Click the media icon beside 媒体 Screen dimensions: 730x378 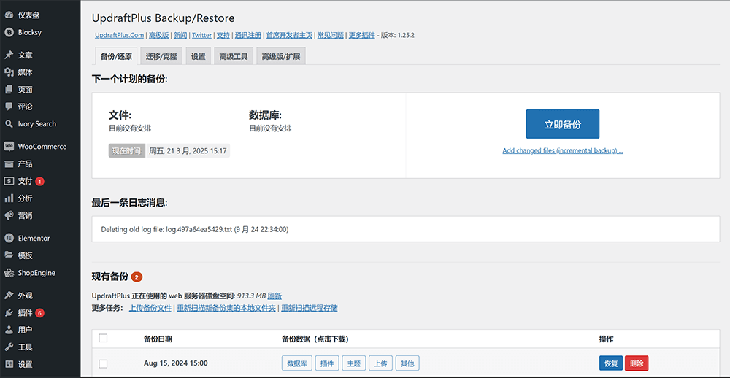(x=9, y=73)
